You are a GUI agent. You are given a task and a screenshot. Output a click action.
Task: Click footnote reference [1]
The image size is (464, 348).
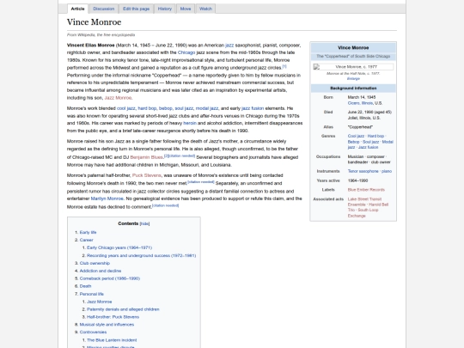284,66
